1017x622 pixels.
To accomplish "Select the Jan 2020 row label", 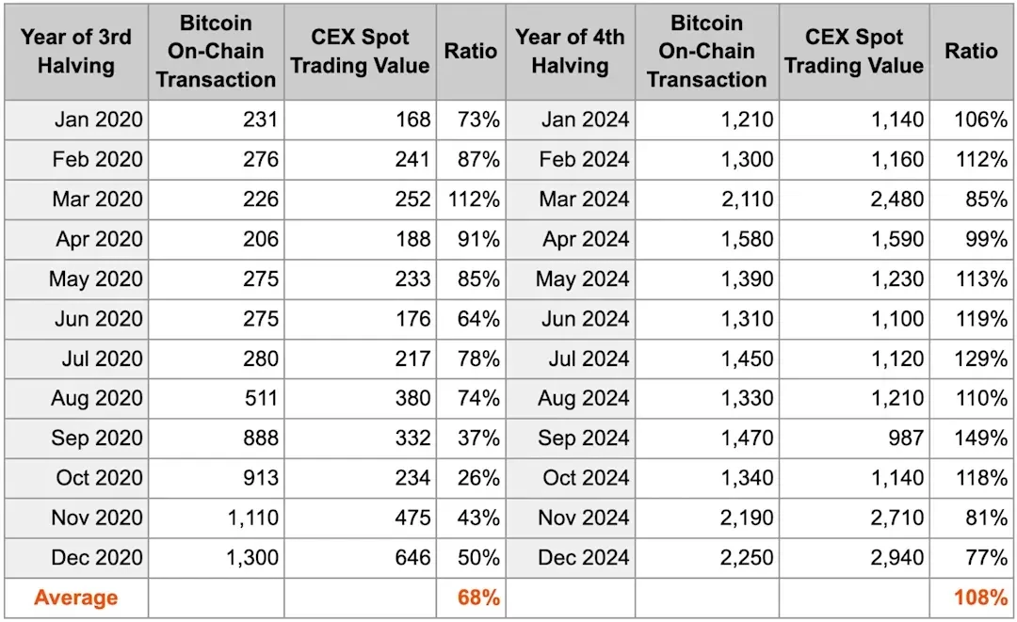I will coord(98,120).
